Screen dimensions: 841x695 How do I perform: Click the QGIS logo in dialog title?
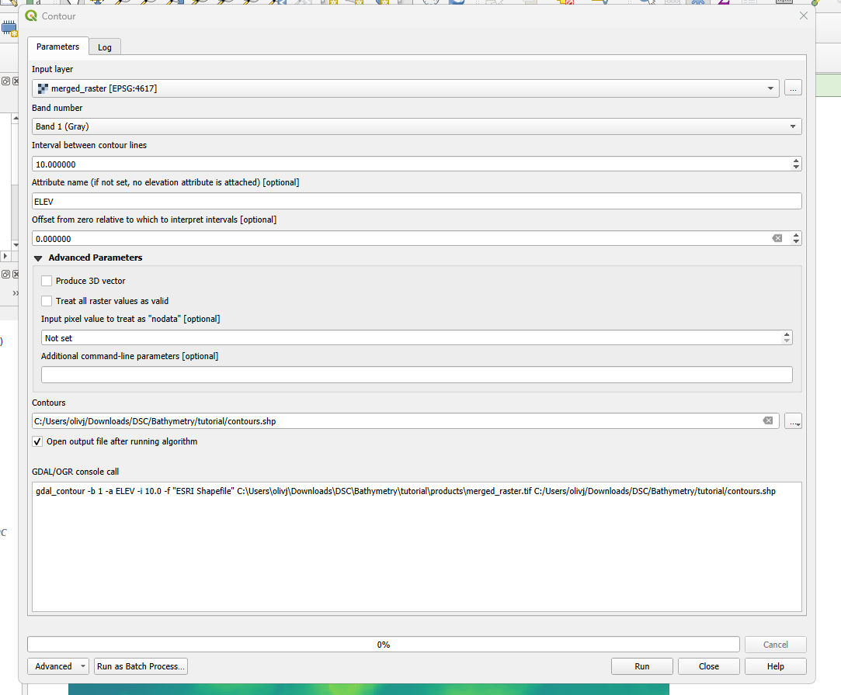coord(31,16)
